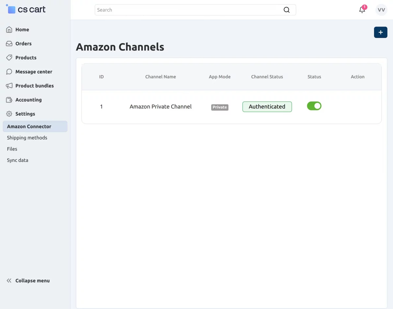Click the cs cart logo
Screen dimensions: 393x309
[x=26, y=9]
